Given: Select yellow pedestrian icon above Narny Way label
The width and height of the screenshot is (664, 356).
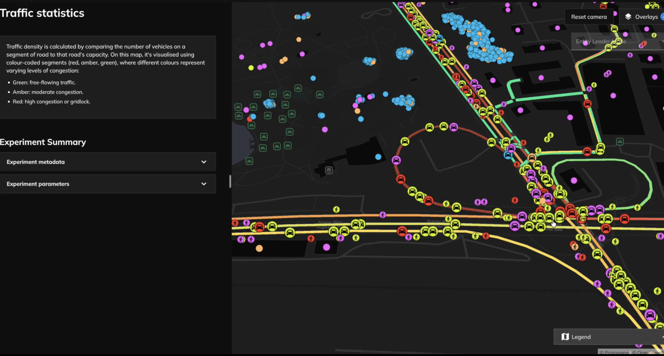Looking at the screenshot, I should click(x=336, y=210).
